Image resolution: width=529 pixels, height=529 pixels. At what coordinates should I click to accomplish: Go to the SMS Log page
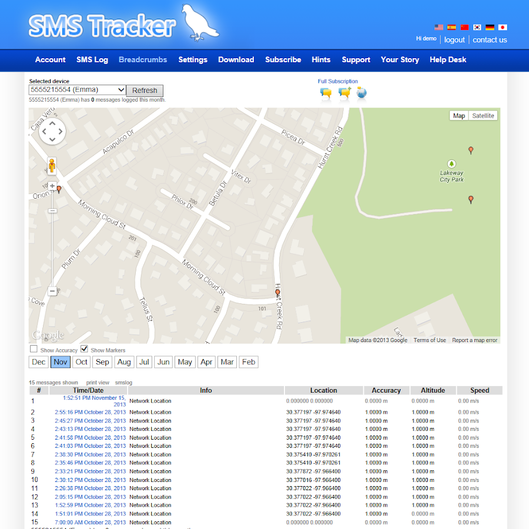point(92,60)
